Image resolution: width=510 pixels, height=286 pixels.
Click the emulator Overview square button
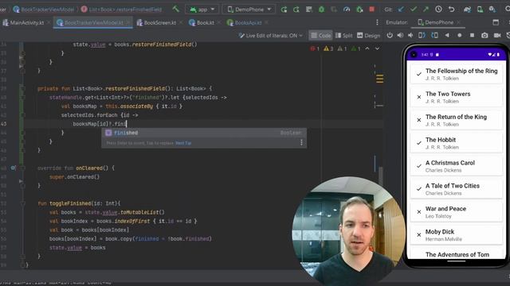(x=472, y=35)
